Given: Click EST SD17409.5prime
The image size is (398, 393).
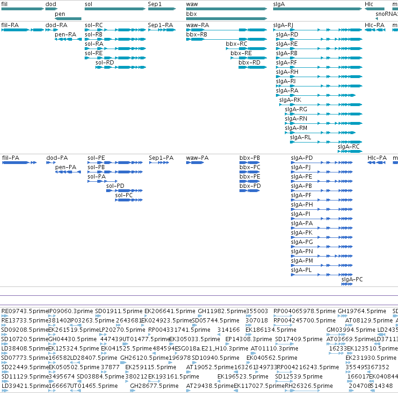Looking at the screenshot, I should (x=299, y=339).
